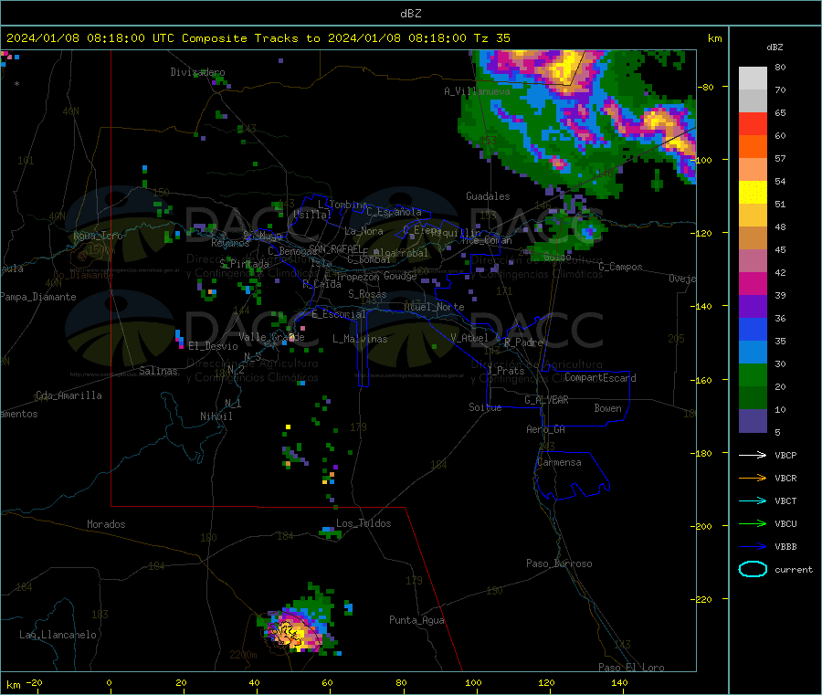Click the Pampa_Diamante map label

pos(38,297)
